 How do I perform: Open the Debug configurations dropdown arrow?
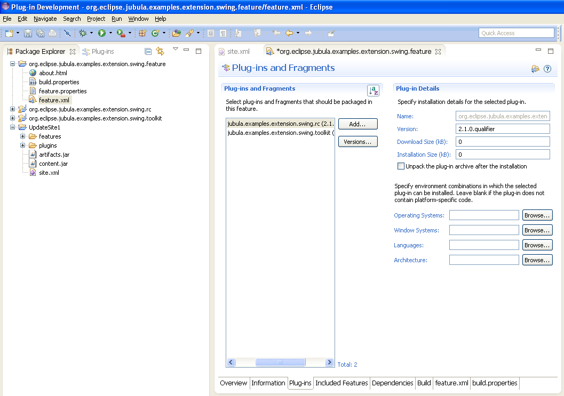tap(91, 33)
